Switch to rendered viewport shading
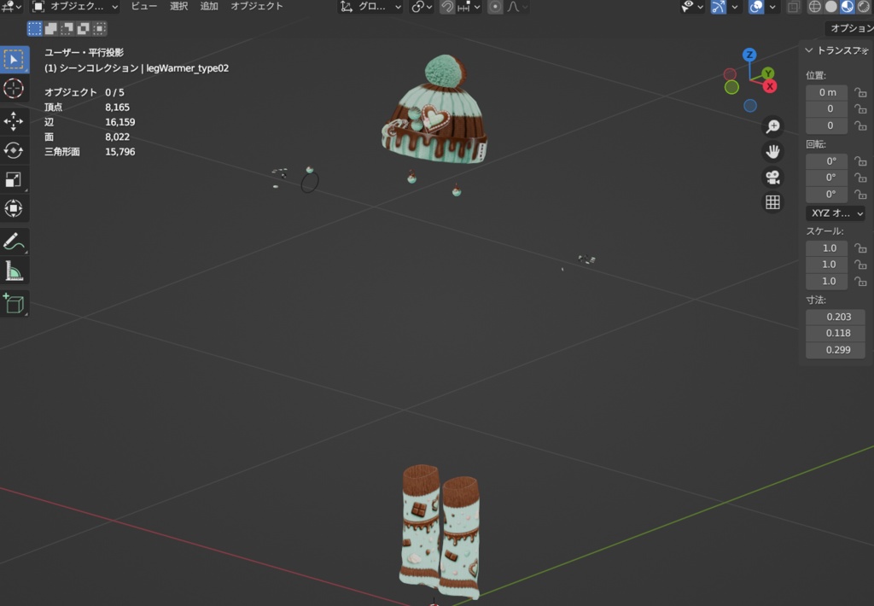Viewport: 874px width, 606px height. (x=864, y=7)
